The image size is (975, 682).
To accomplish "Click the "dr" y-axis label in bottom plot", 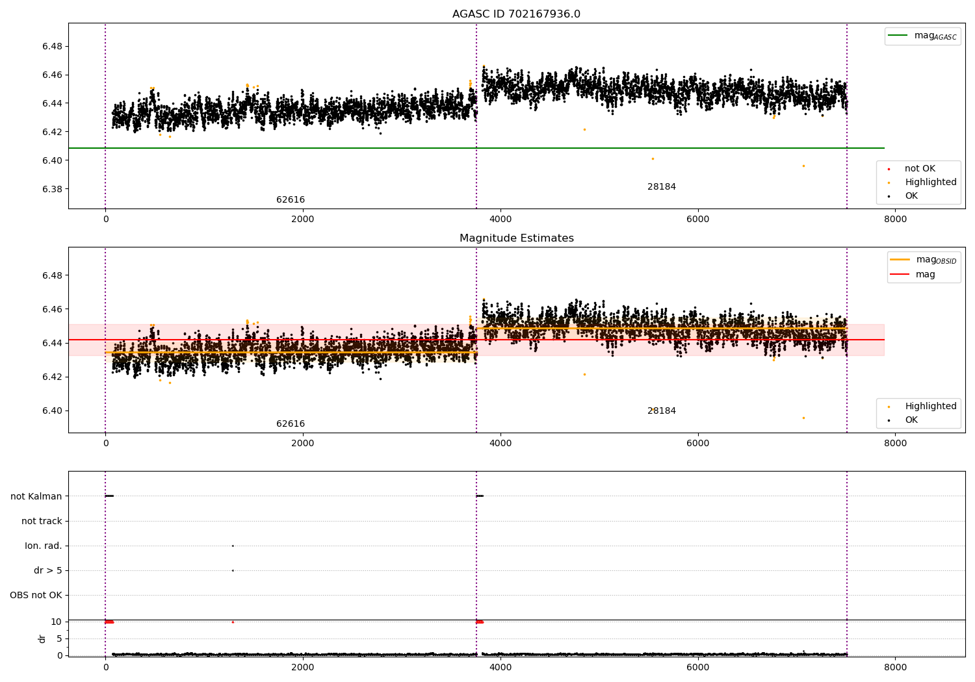I will (x=42, y=638).
